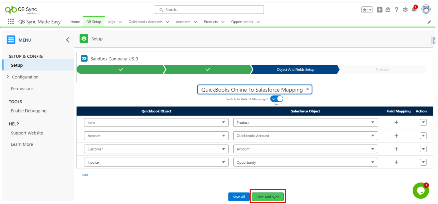Click the Object And Fields Setup step
Viewport: 438px width, 204px height.
(295, 69)
